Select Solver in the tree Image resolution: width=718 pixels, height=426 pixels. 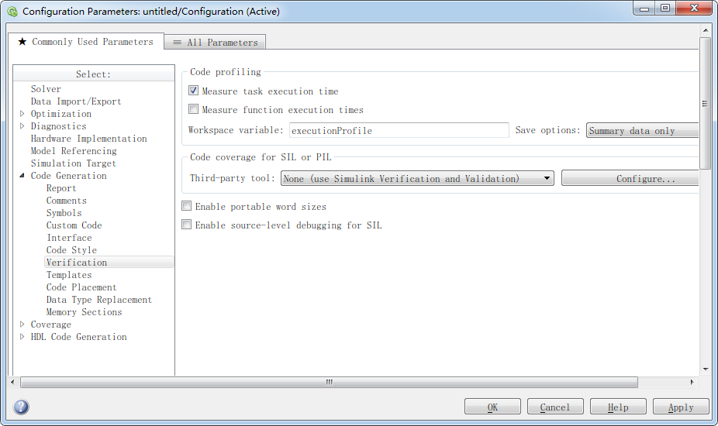pyautogui.click(x=46, y=89)
